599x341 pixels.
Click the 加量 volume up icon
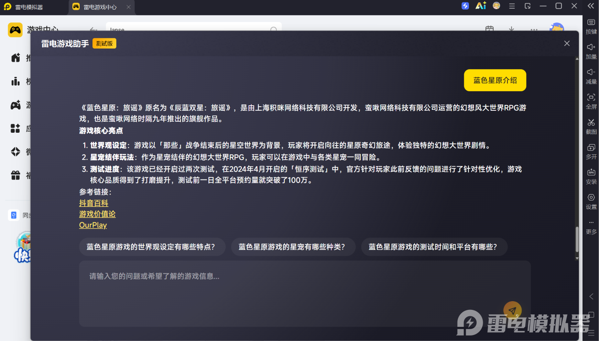click(x=591, y=51)
